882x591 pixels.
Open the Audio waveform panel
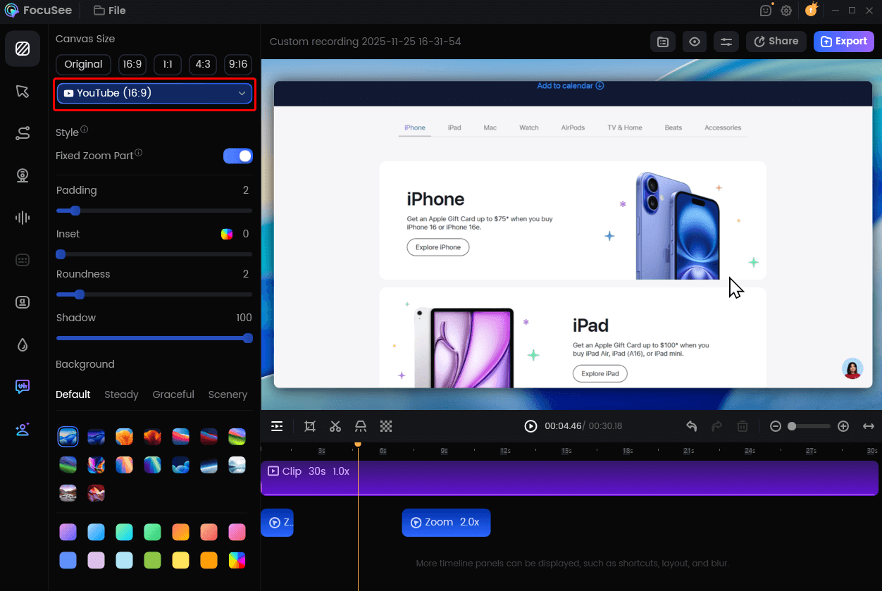tap(23, 218)
